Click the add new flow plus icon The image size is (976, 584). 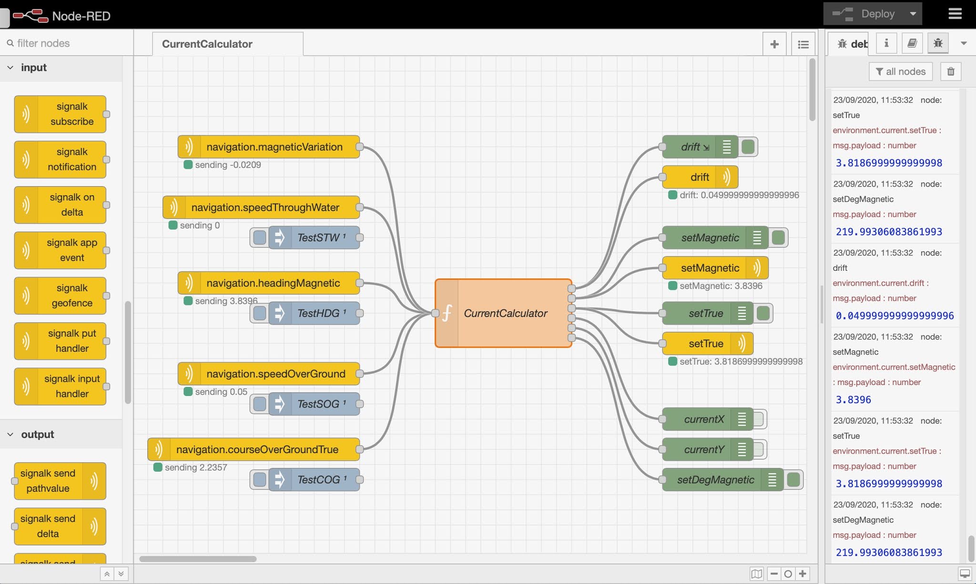coord(774,44)
